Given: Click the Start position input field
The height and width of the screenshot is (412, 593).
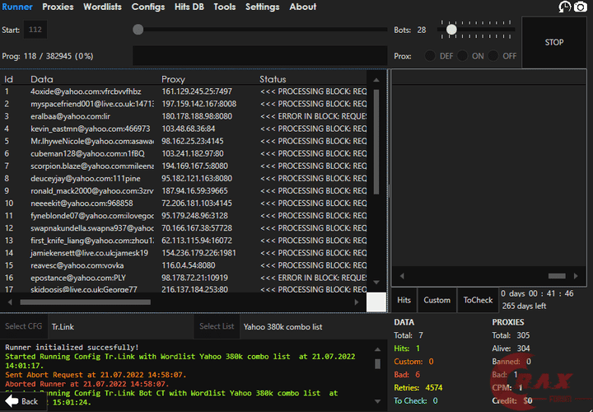Looking at the screenshot, I should [35, 30].
